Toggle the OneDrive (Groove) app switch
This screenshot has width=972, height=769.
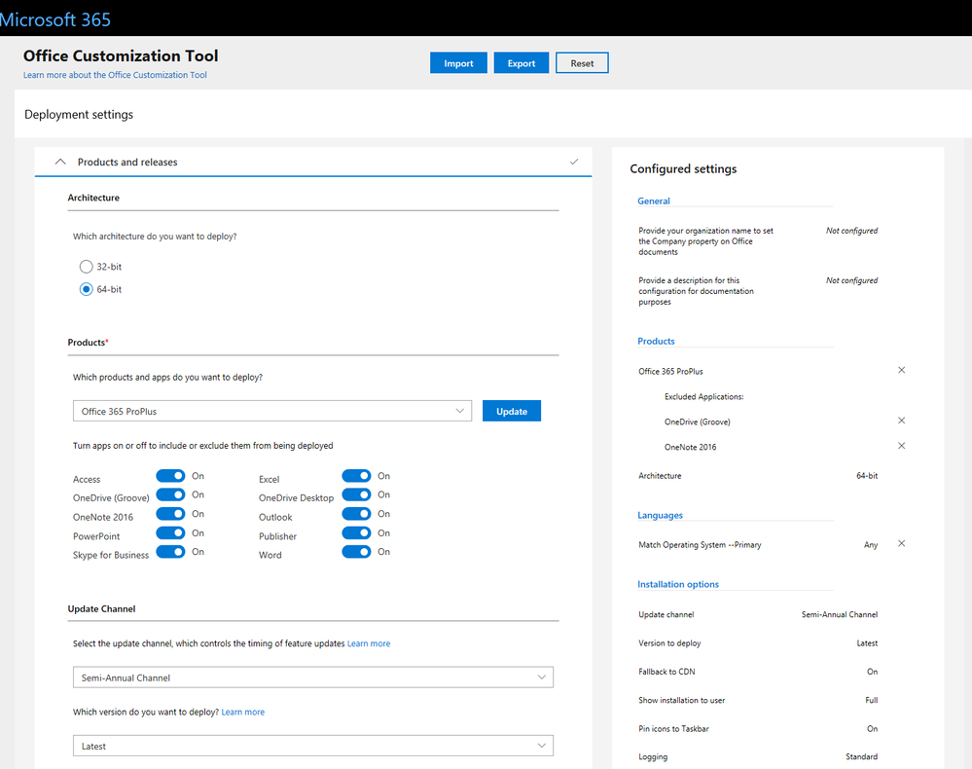(x=170, y=494)
